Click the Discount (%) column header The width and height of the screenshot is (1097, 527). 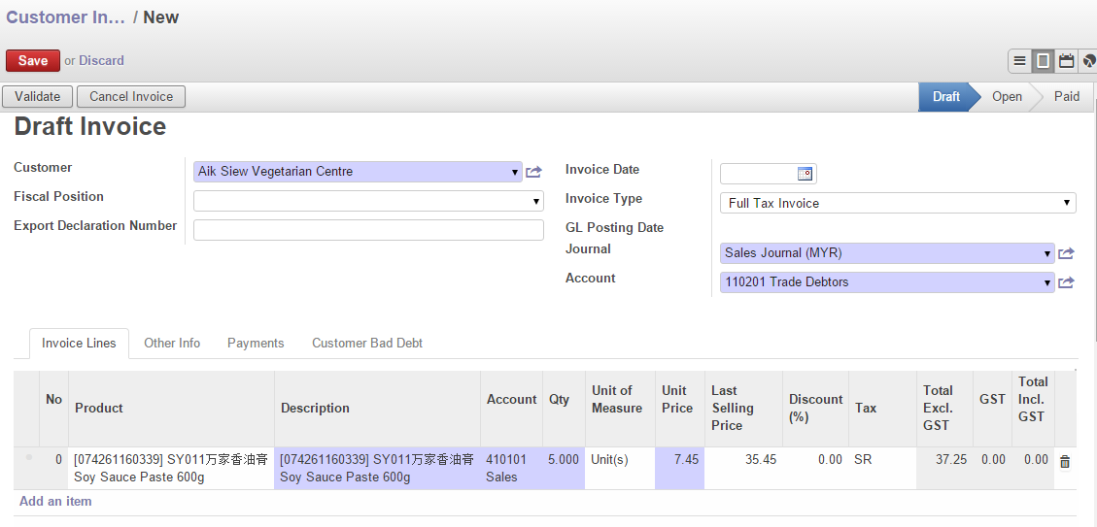tap(816, 409)
